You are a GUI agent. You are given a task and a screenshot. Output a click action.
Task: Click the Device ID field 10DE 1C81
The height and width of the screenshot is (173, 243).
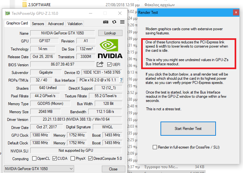102,72
